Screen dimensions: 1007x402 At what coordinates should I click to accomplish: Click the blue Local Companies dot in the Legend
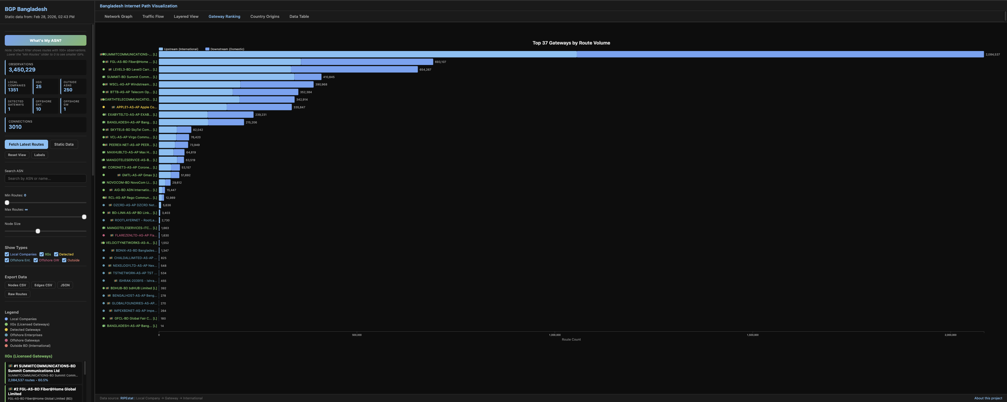pyautogui.click(x=6, y=319)
